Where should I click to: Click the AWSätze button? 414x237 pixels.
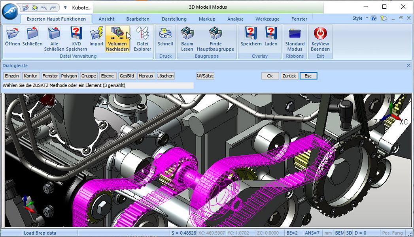tap(205, 76)
